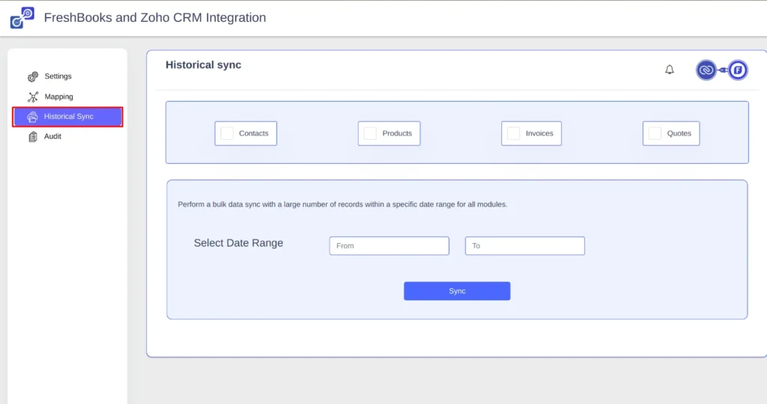The image size is (767, 404).
Task: Start the bulk Sync
Action: point(457,291)
